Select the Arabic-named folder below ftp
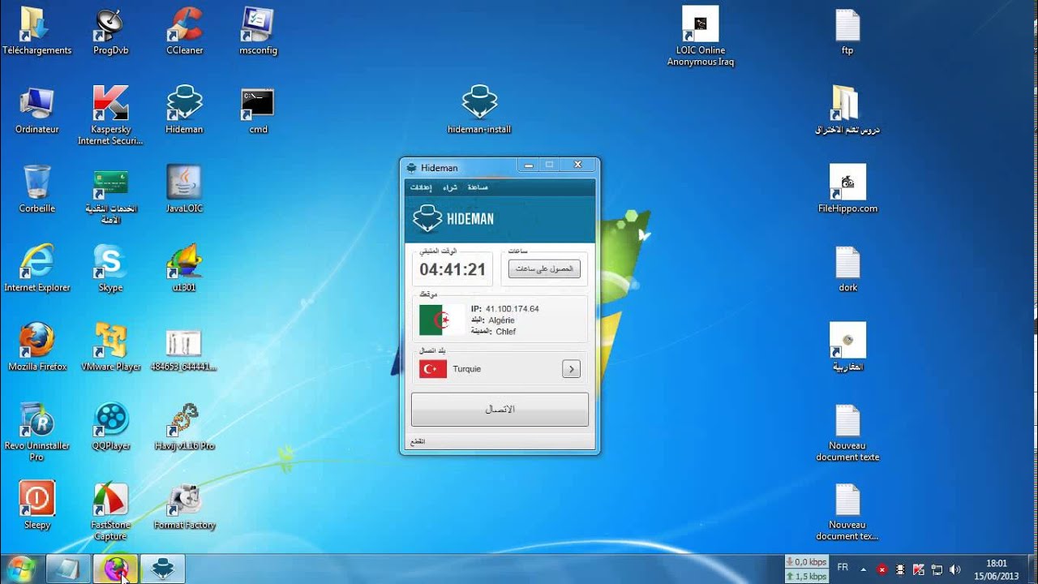Viewport: 1038px width, 584px height. [x=847, y=110]
